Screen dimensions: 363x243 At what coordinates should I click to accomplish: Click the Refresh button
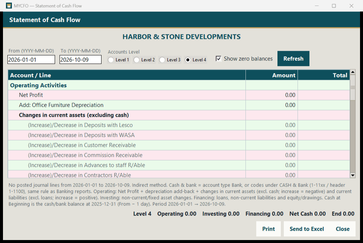(x=293, y=59)
